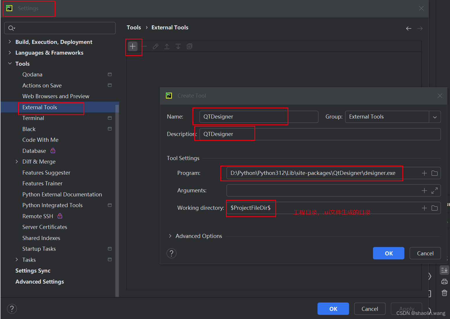The width and height of the screenshot is (450, 319).
Task: Select External Tools in tree
Action: coord(40,107)
